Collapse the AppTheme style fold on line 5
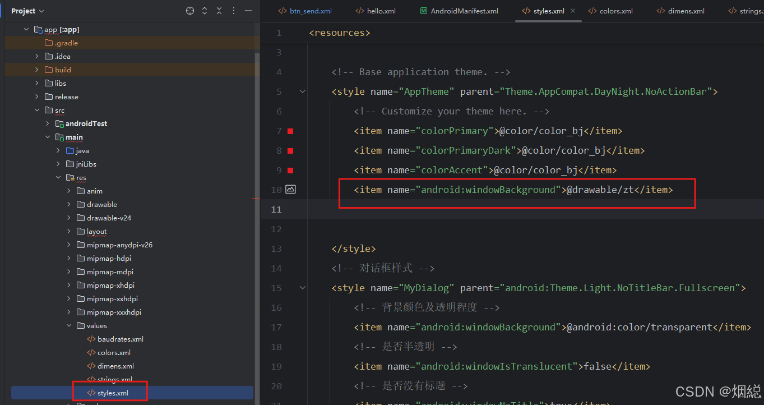Screen dimensions: 764x405 click(303, 91)
